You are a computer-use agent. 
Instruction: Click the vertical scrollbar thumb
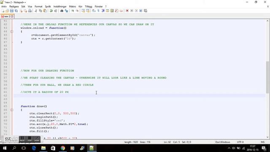pos(267,77)
